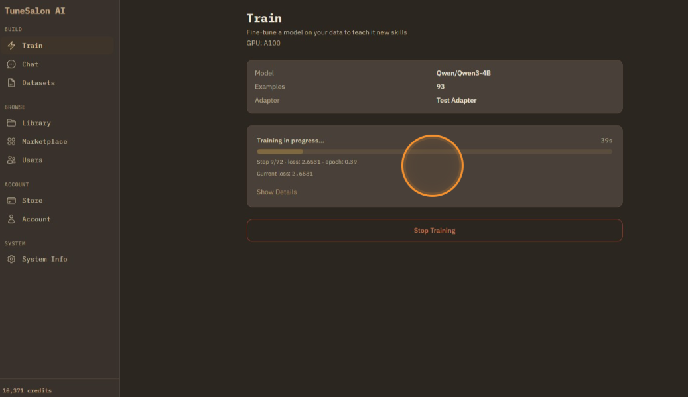Go to the Marketplace page
Image resolution: width=688 pixels, height=397 pixels.
tap(44, 142)
